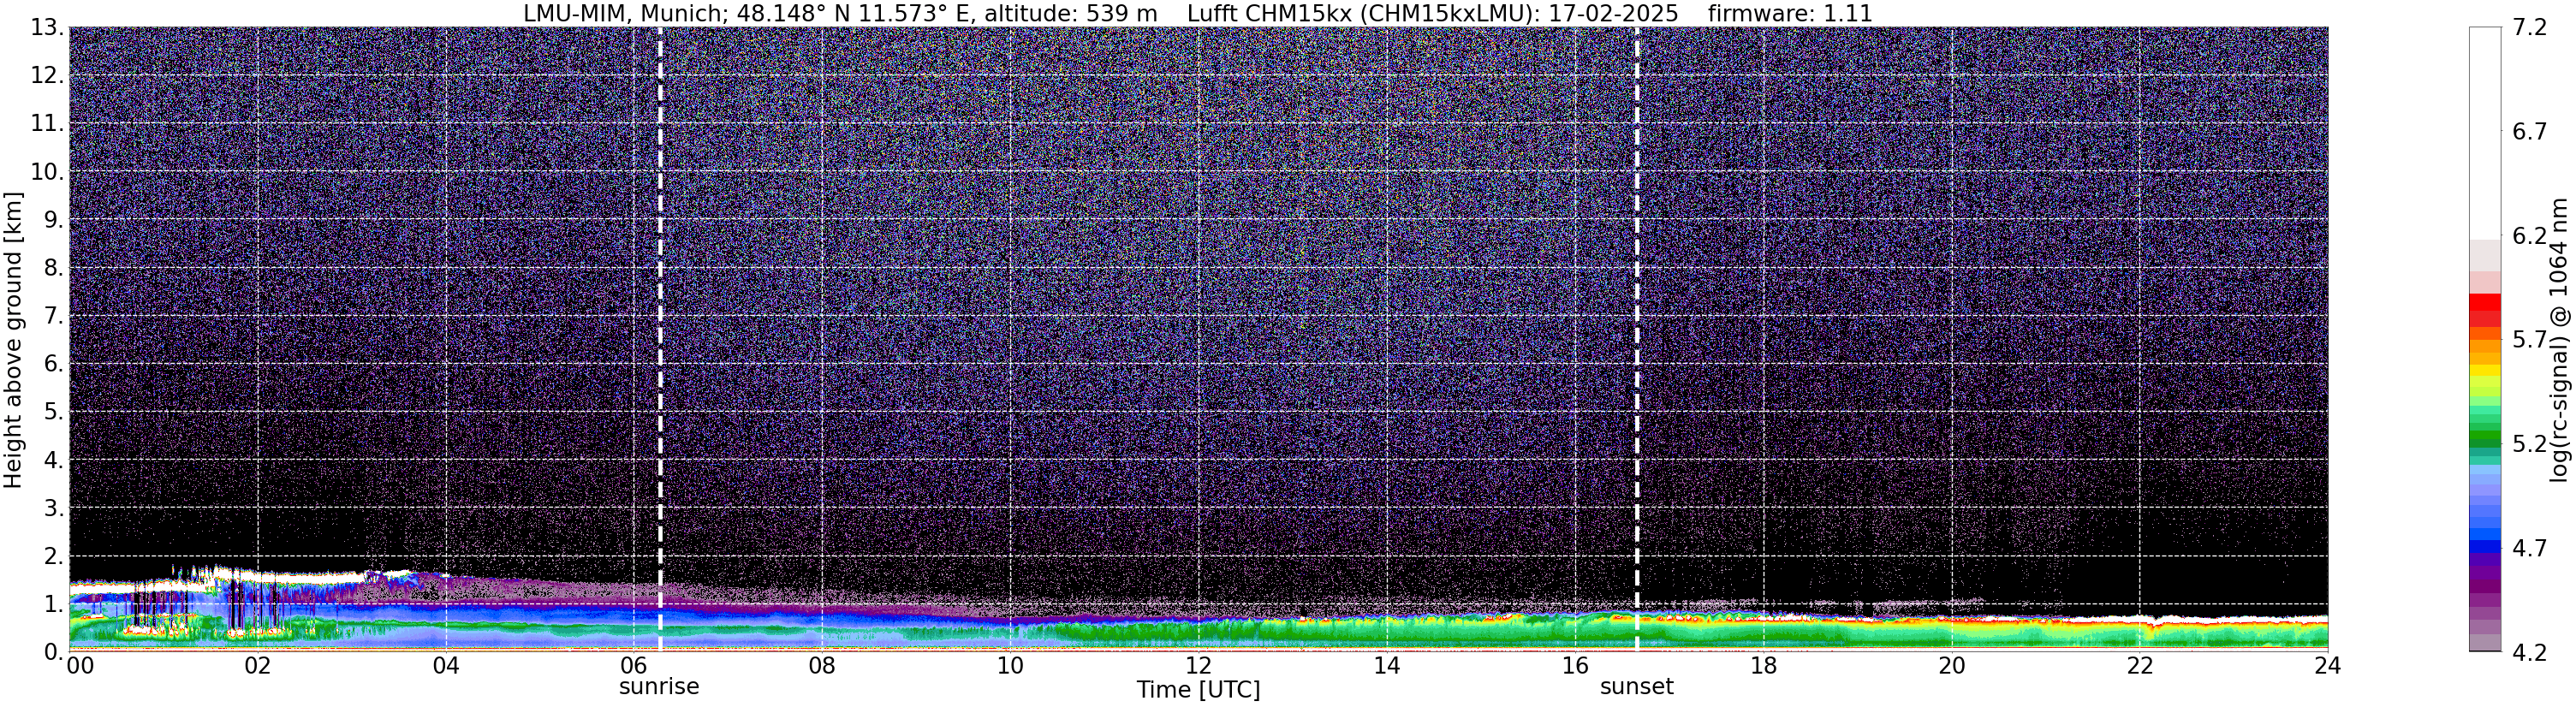Click the colorbar tick value '5.7'
The height and width of the screenshot is (707, 2576).
coord(2529,340)
